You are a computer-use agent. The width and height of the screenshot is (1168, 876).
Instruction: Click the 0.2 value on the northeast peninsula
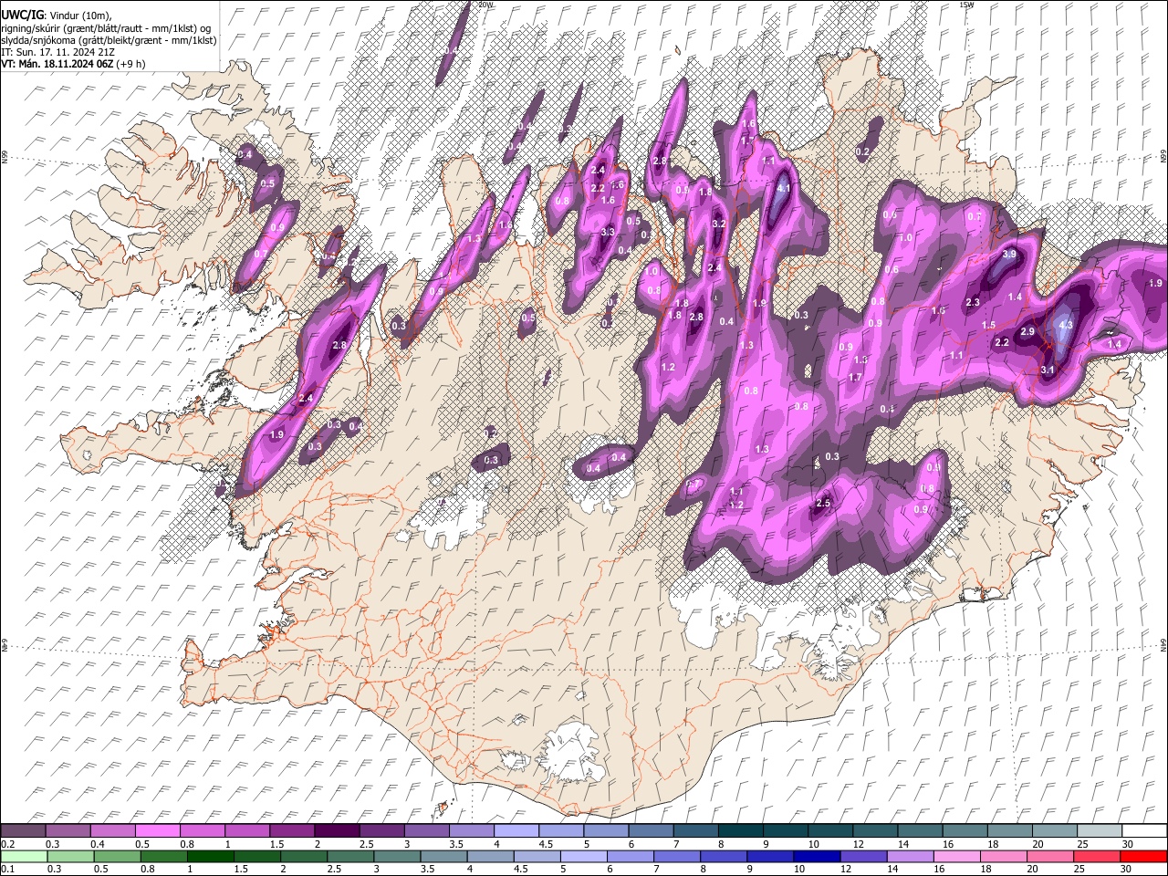click(863, 151)
